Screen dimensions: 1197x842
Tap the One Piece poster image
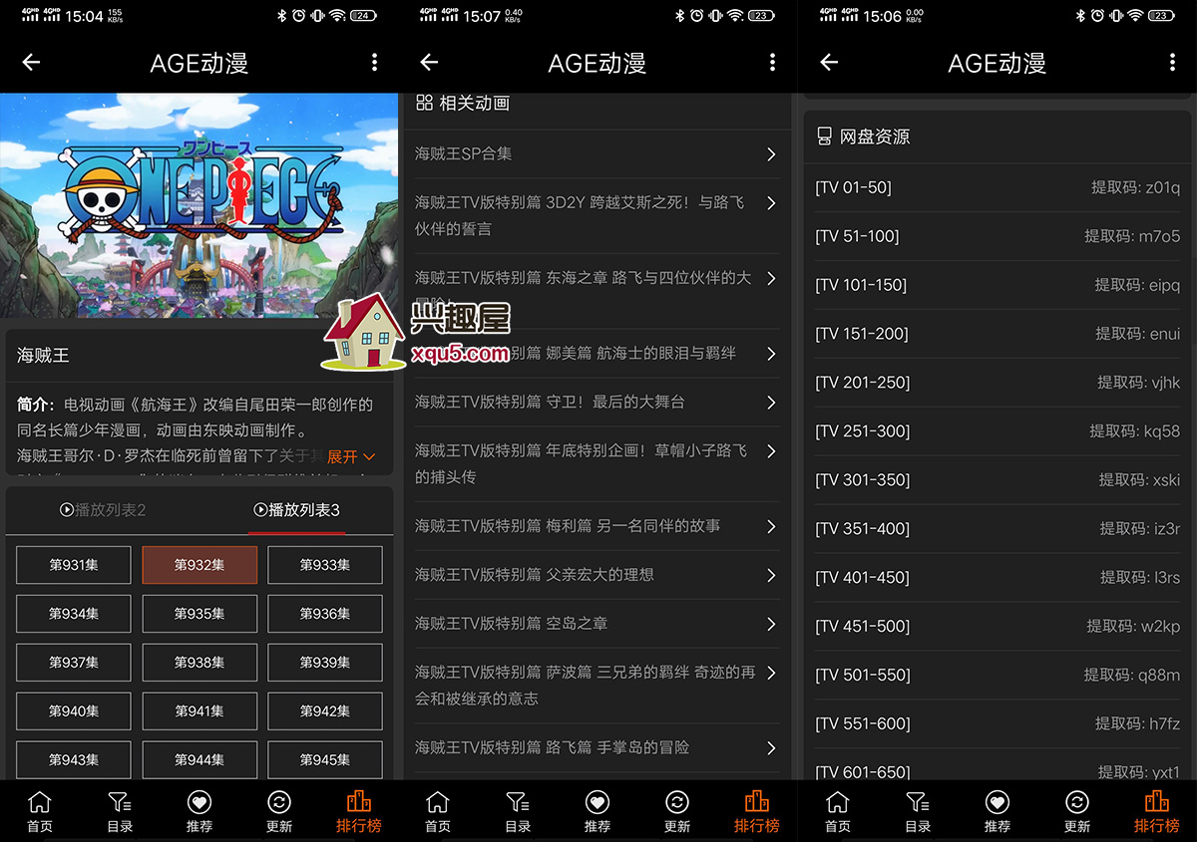pos(199,206)
